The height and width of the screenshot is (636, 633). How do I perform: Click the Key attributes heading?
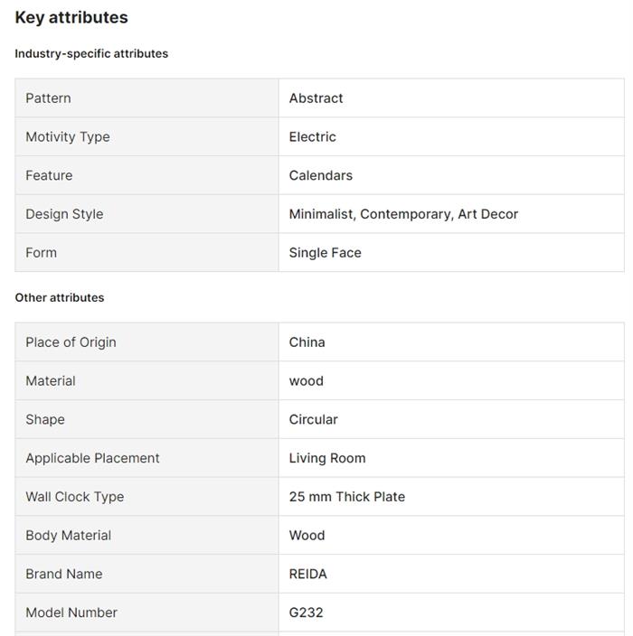click(71, 17)
